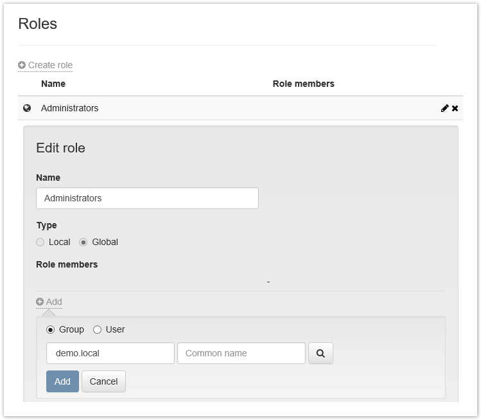Choose the User member radio option
Image resolution: width=481 pixels, height=420 pixels.
(98, 329)
